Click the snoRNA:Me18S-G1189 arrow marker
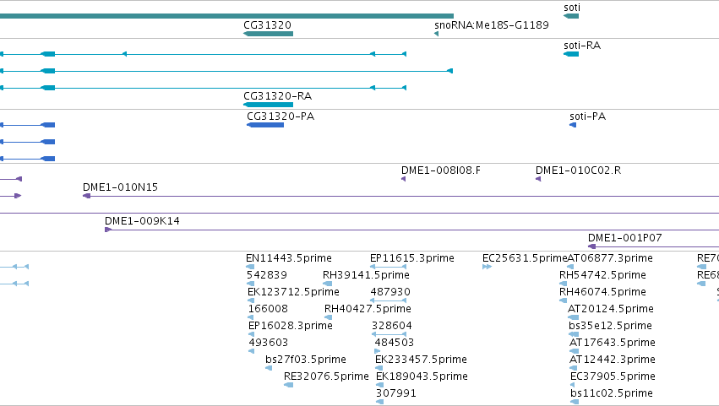719x406 pixels. coord(436,34)
